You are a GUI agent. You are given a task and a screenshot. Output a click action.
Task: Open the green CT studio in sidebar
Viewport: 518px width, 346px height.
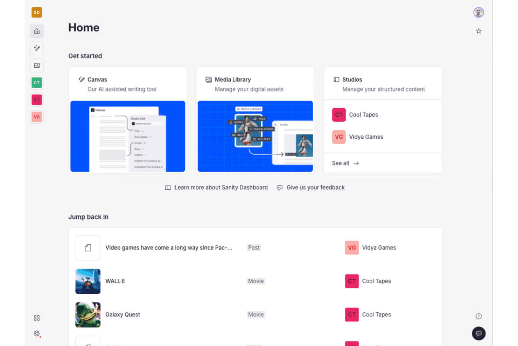(x=37, y=83)
